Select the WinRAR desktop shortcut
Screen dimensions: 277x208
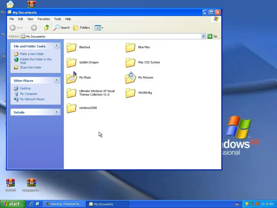coord(11,185)
